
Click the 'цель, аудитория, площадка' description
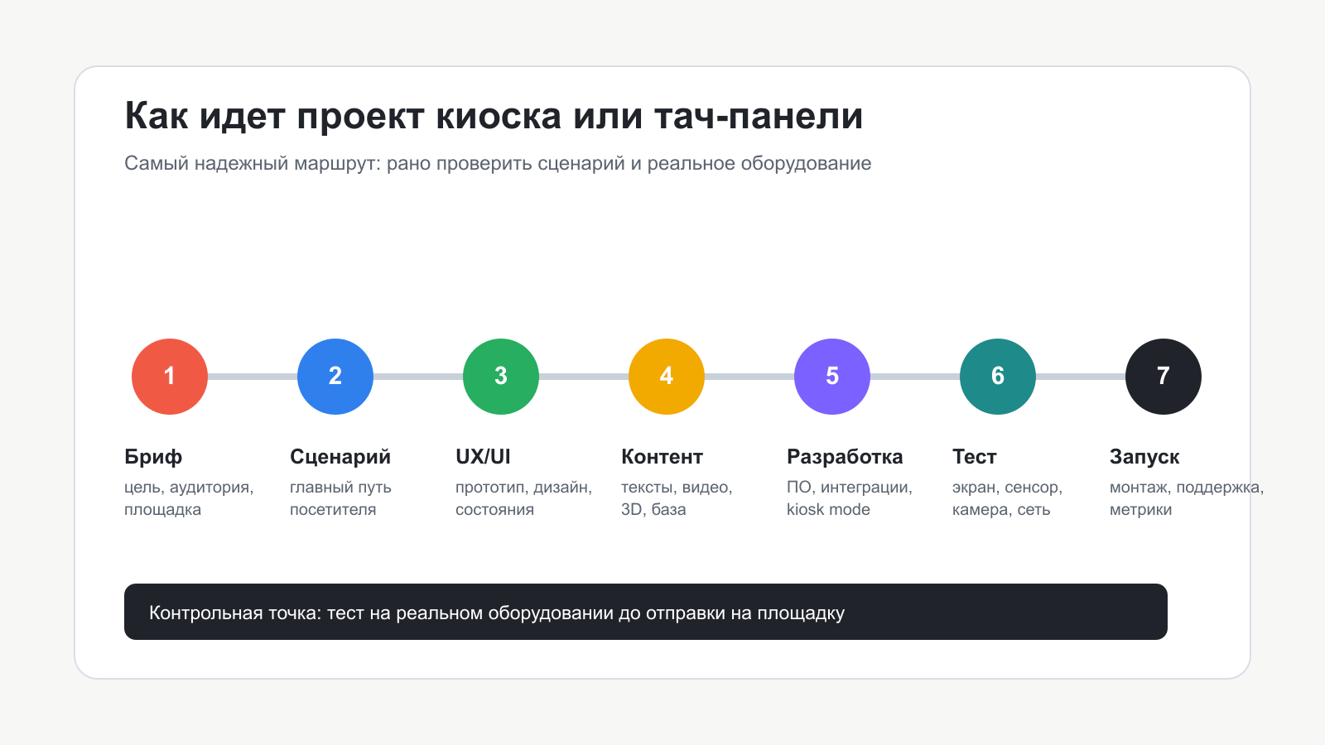click(189, 498)
